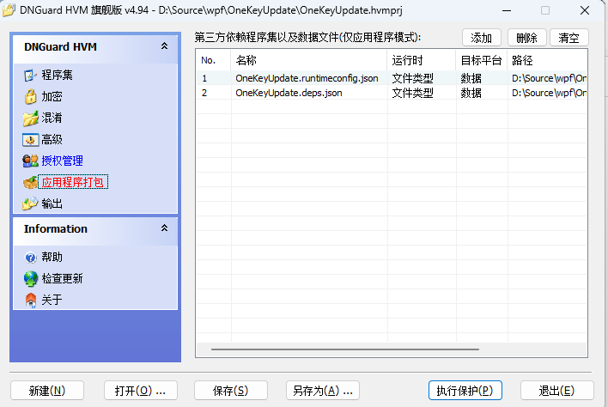Click 数据 cell of runtimeconfig.json row
The width and height of the screenshot is (608, 407).
tap(471, 78)
